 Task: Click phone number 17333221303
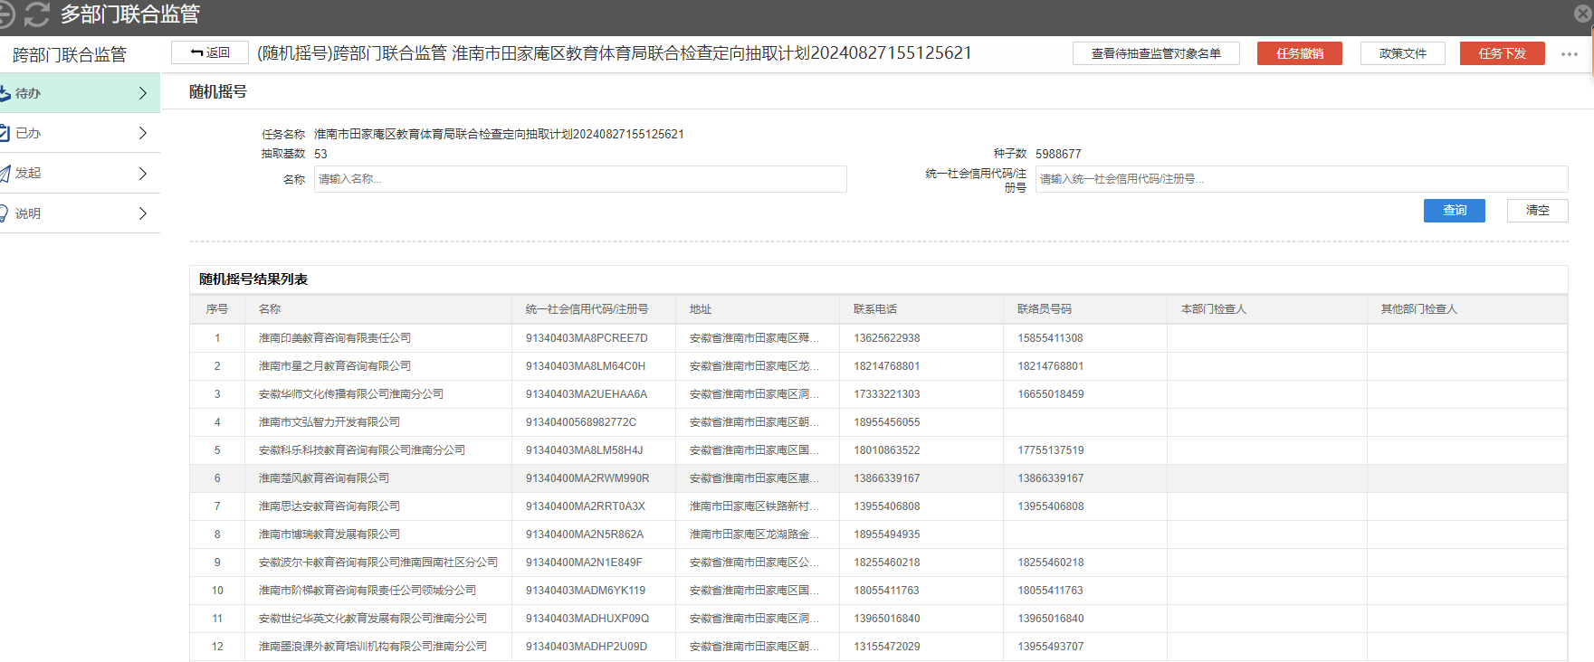(887, 394)
